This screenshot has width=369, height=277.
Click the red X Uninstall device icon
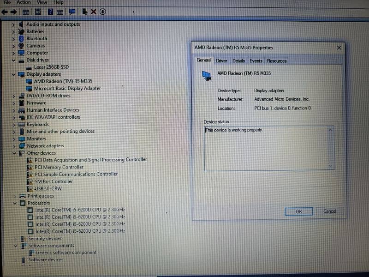pyautogui.click(x=94, y=12)
